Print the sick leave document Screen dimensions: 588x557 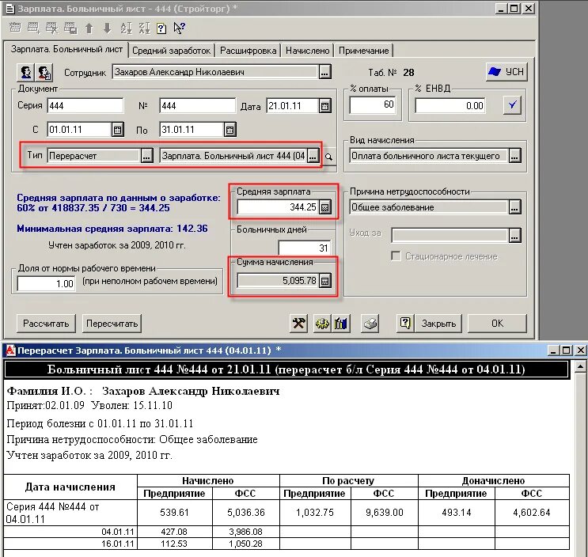[370, 324]
